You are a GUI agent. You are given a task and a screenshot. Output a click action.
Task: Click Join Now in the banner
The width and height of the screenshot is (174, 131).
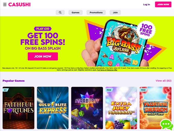(43, 56)
